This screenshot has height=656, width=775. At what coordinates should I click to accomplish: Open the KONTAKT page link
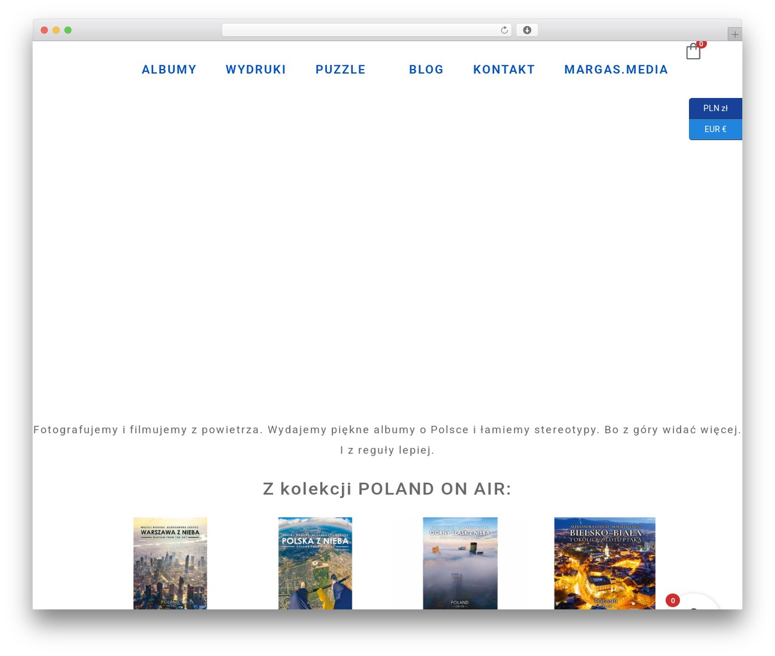pyautogui.click(x=504, y=70)
